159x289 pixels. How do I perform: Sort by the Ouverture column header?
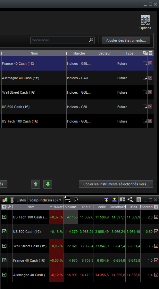117,207
